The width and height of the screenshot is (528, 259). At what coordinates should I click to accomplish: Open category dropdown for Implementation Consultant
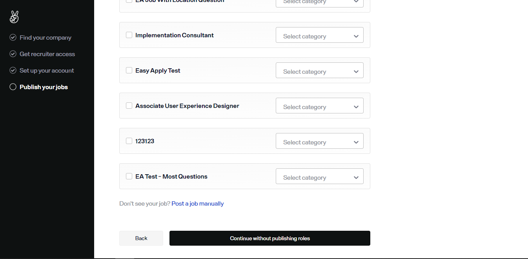[x=320, y=35]
